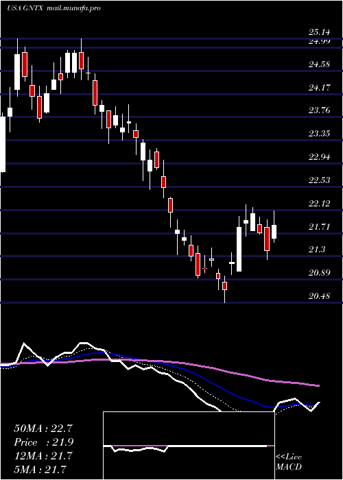Click the Price : 21.9 readout

pos(43,442)
